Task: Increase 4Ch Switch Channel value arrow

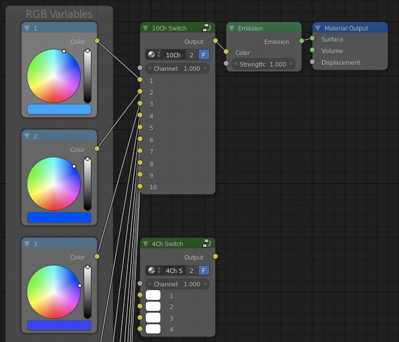Action: pos(206,284)
